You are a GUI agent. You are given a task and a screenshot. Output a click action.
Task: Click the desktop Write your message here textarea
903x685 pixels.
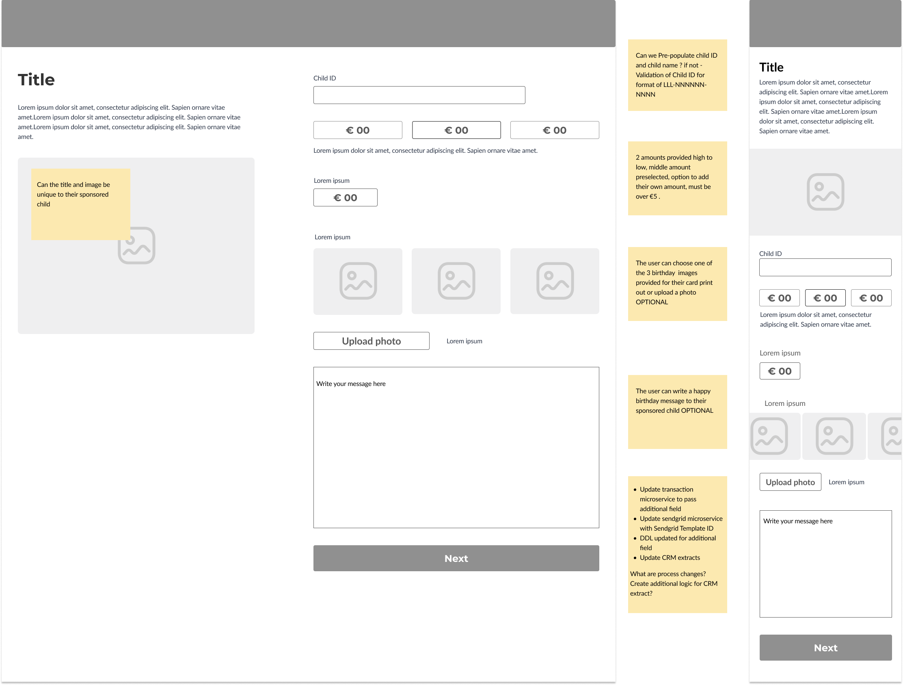[456, 447]
